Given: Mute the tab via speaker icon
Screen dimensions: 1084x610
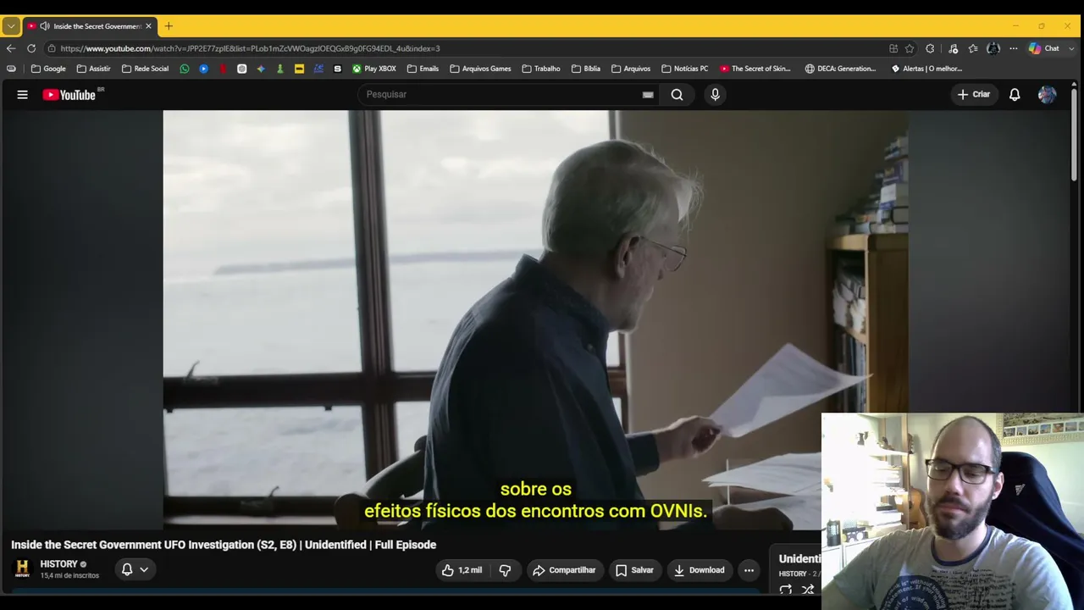Looking at the screenshot, I should [45, 26].
